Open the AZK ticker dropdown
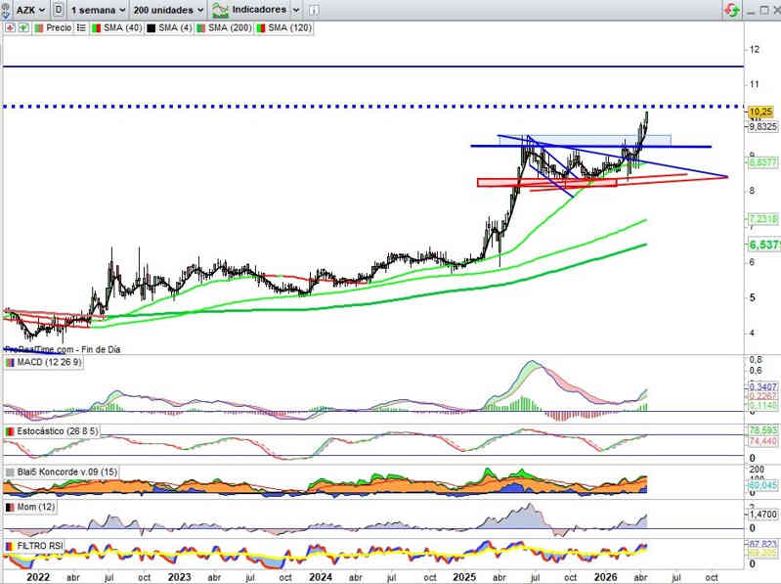The width and height of the screenshot is (781, 584). tap(28, 10)
